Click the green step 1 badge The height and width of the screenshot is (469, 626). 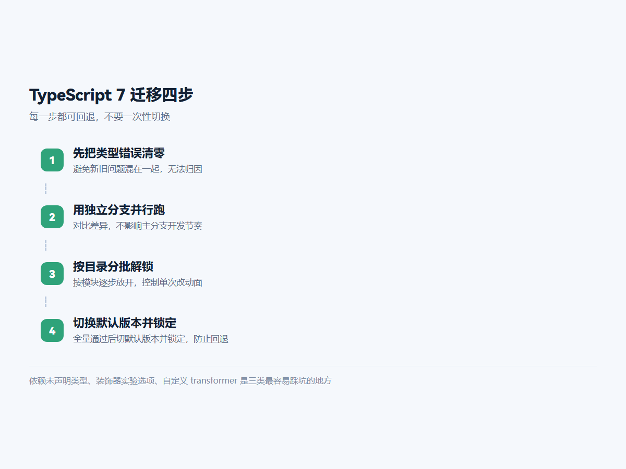52,160
